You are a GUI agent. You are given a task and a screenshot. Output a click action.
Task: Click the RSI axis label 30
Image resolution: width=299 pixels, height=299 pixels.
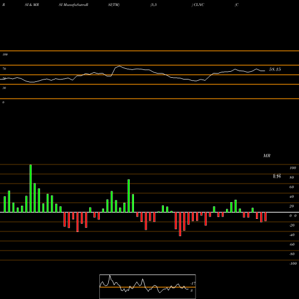[4, 88]
